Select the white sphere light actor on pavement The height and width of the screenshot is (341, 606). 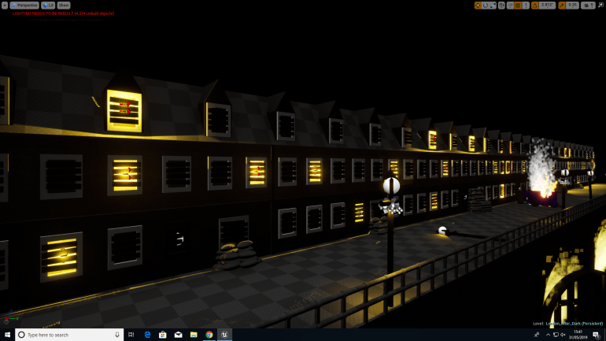coord(442,231)
